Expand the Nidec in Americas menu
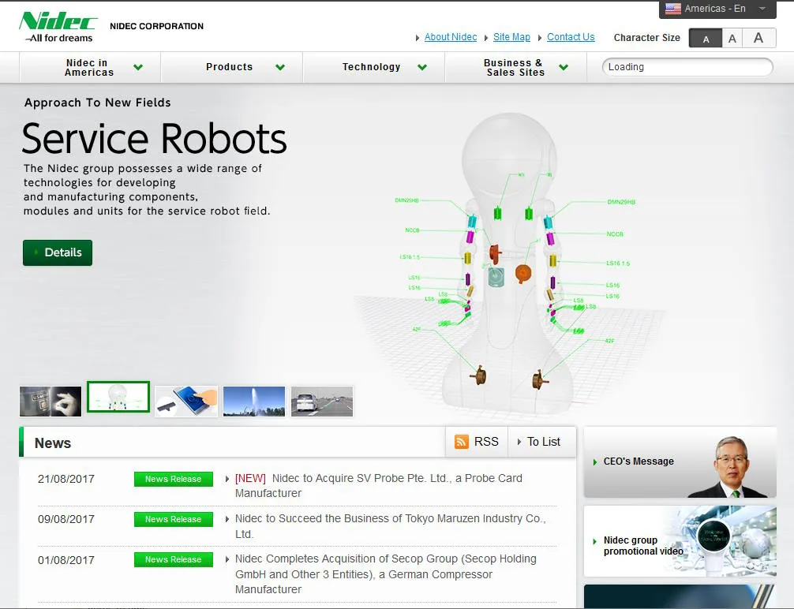 coord(90,67)
